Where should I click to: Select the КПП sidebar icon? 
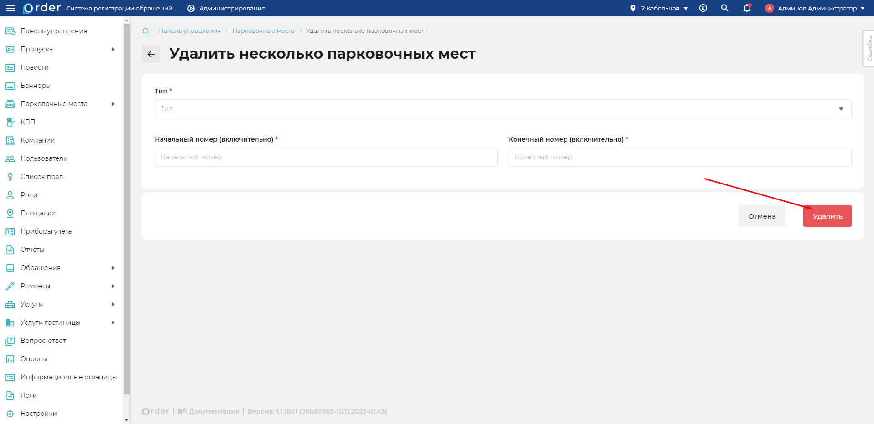pos(10,122)
